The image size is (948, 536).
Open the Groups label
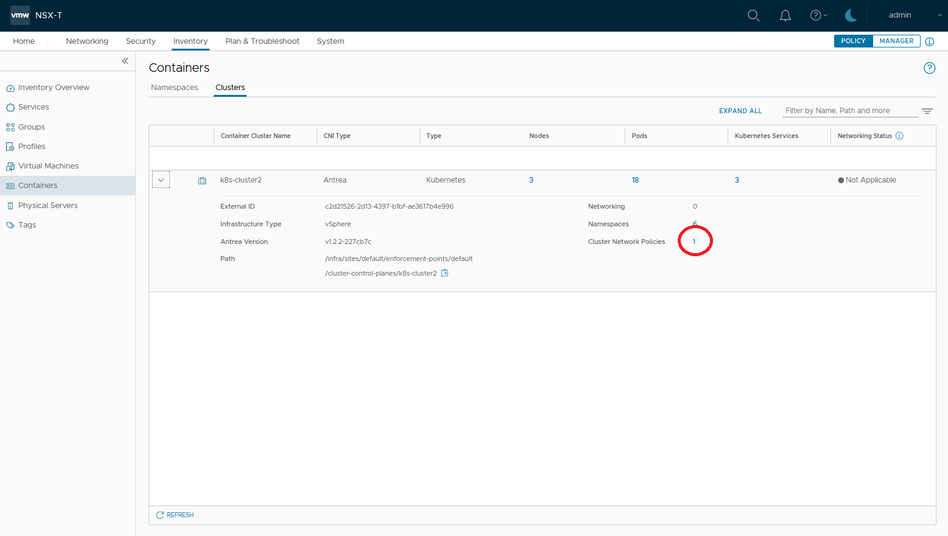[32, 127]
